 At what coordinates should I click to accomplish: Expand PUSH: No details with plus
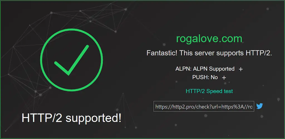pyautogui.click(x=224, y=78)
